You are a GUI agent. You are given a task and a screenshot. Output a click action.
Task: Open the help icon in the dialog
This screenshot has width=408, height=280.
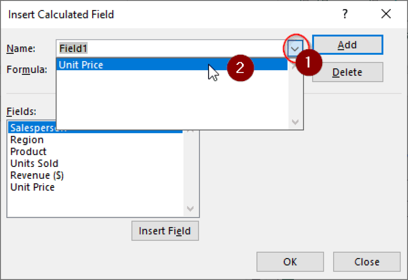click(345, 14)
